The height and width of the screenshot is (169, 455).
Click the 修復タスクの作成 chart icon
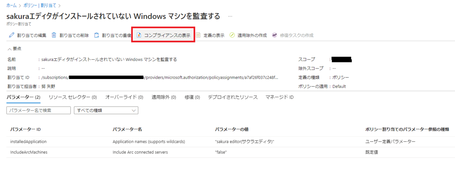(275, 35)
